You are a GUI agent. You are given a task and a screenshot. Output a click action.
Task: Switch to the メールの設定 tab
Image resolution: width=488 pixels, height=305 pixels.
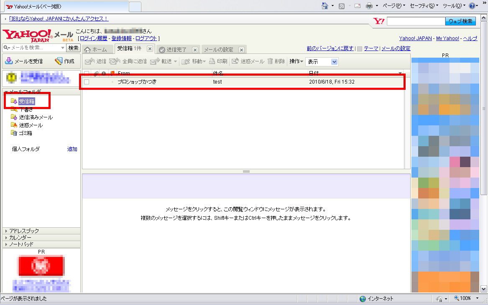click(219, 49)
